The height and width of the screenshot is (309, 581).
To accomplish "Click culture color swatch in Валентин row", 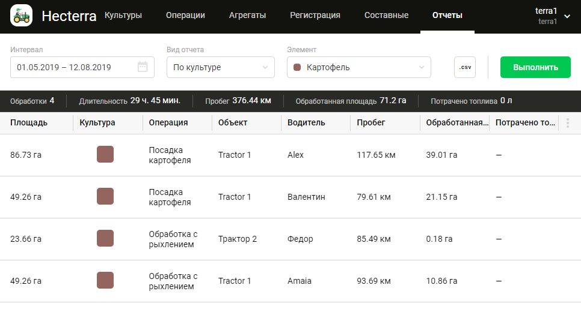I will [x=105, y=196].
